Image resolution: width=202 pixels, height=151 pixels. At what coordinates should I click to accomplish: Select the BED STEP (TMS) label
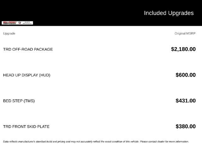click(x=19, y=101)
